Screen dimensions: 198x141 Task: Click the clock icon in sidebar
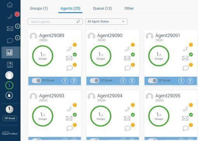(x=9, y=109)
